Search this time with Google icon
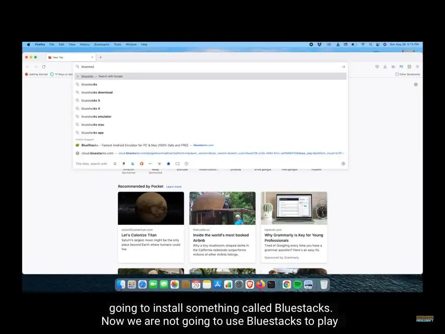 coord(115,164)
